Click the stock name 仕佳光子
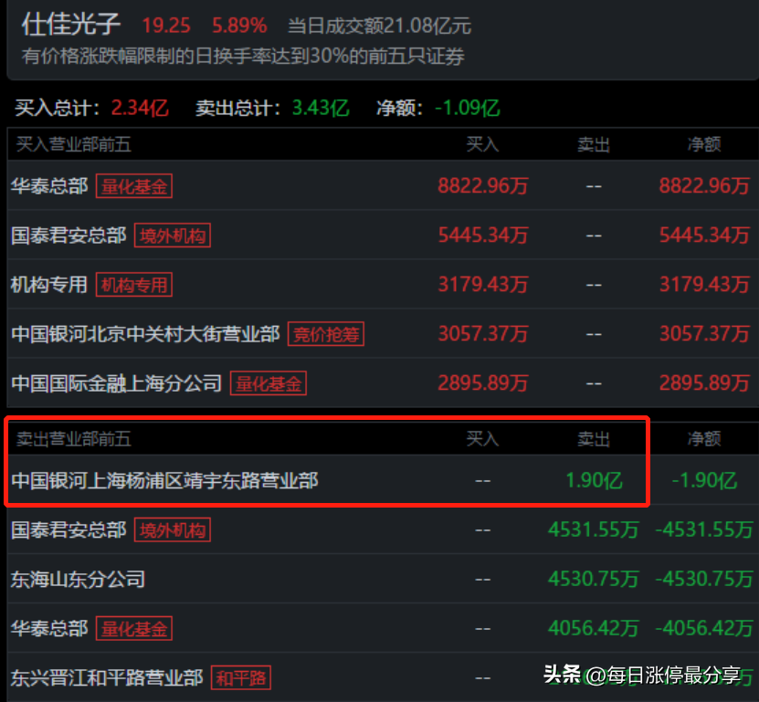759x702 pixels. (71, 24)
